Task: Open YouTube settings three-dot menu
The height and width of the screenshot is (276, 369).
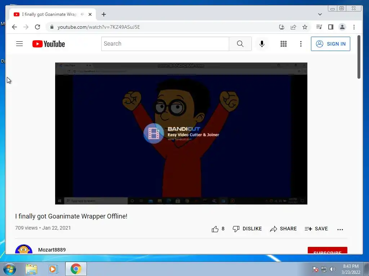Action: coord(301,43)
